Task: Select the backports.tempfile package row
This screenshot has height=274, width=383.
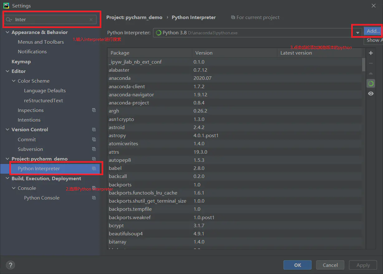Action: (235, 209)
